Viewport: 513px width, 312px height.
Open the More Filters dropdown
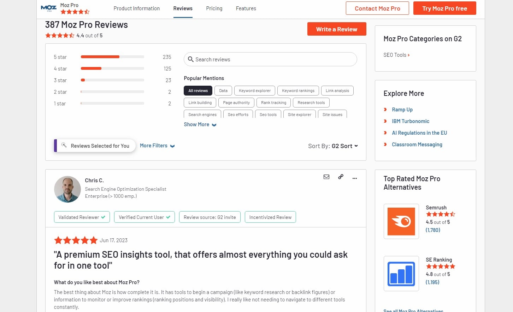[157, 146]
